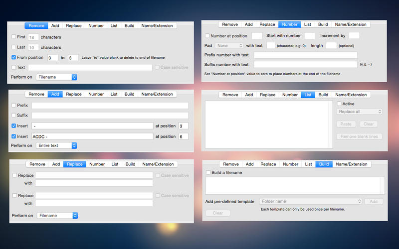
Task: Click the highlighted Build tab
Action: [324, 164]
